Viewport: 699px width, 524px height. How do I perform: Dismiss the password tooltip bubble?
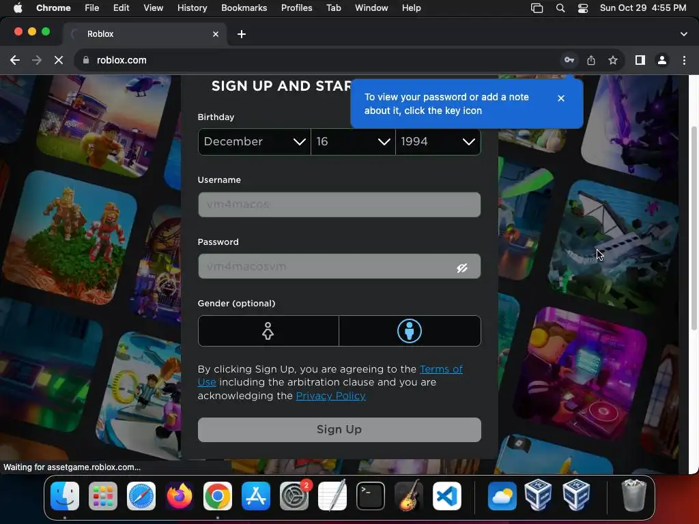click(561, 98)
